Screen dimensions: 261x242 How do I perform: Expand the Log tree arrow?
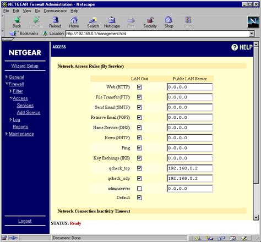10,119
